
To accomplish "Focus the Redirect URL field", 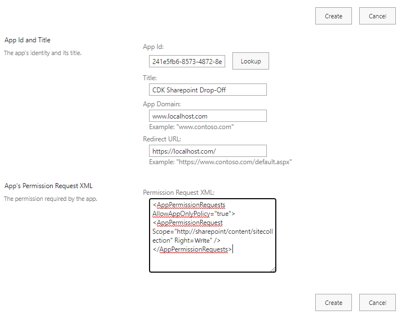I will [x=207, y=151].
